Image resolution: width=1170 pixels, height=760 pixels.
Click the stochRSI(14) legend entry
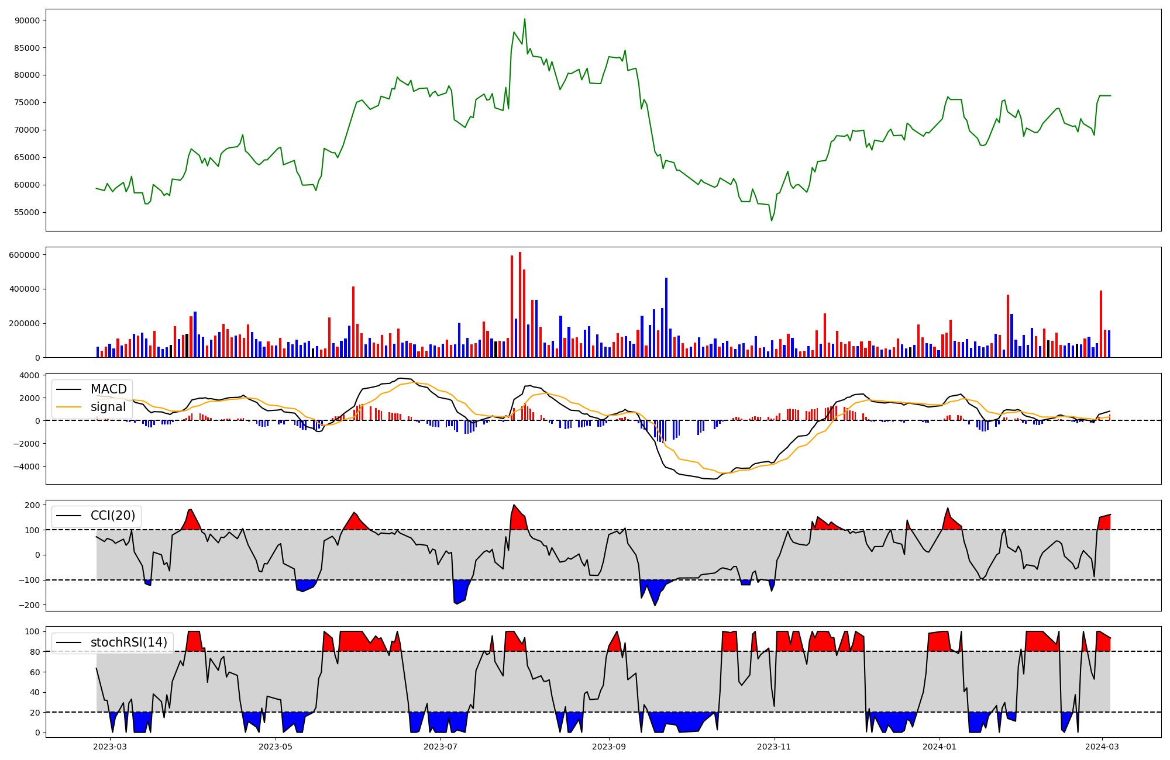click(x=129, y=642)
